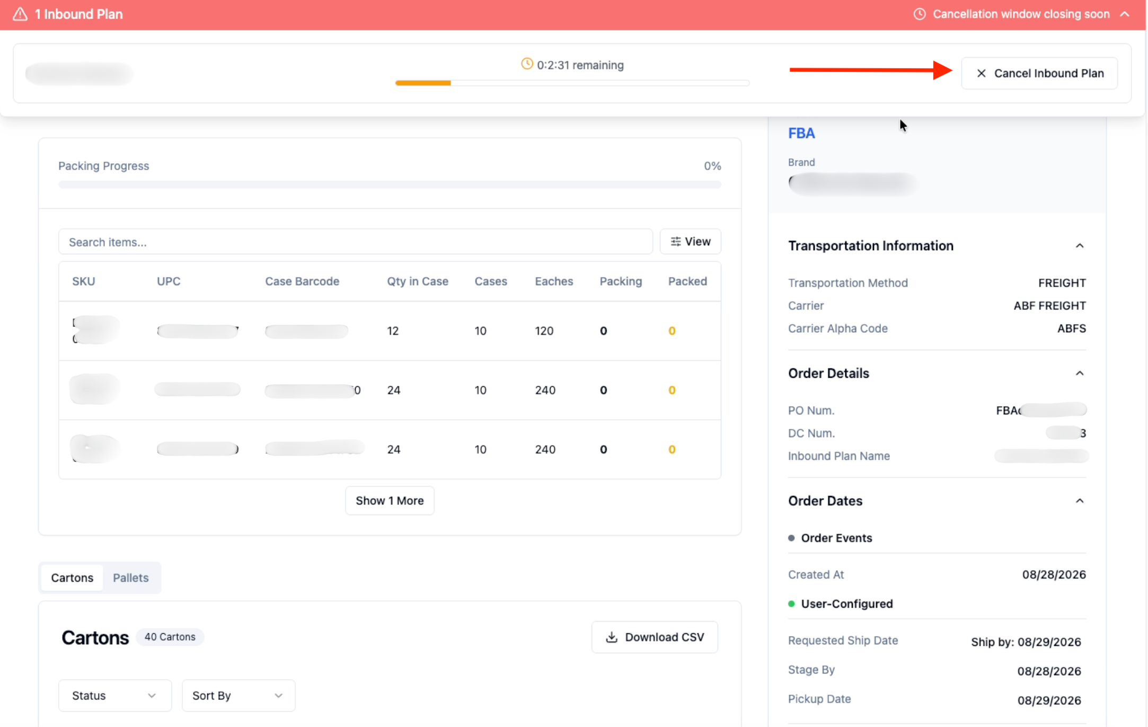
Task: Click the ABFS carrier alpha code
Action: tap(1072, 329)
